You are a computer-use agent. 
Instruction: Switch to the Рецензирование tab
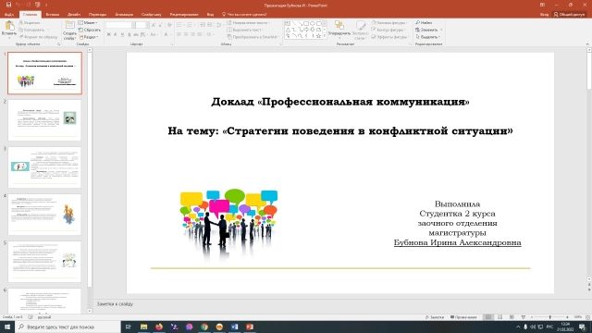[x=184, y=15]
